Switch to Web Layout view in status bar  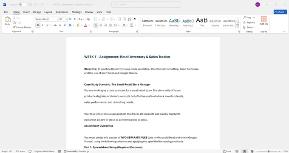click(x=252, y=151)
